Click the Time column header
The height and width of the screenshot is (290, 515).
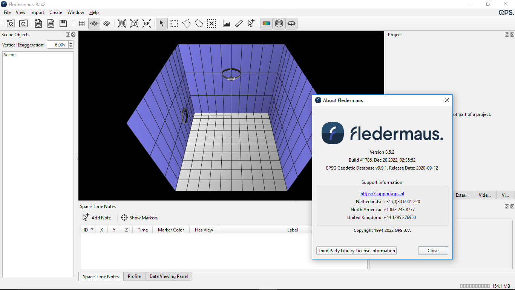(143, 230)
